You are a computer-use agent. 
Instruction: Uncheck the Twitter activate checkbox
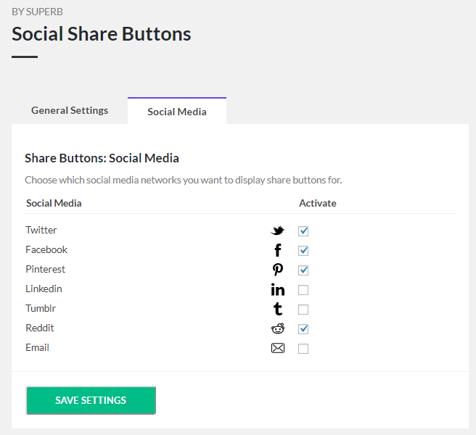(x=303, y=231)
